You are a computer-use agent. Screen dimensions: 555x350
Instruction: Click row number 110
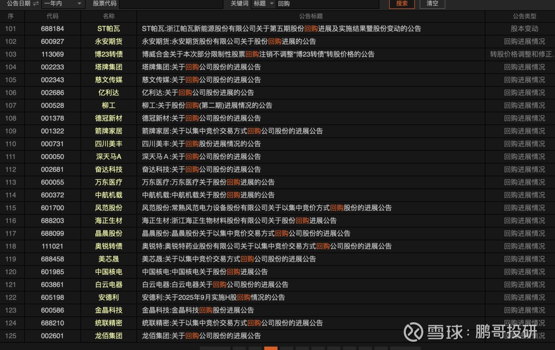click(11, 144)
